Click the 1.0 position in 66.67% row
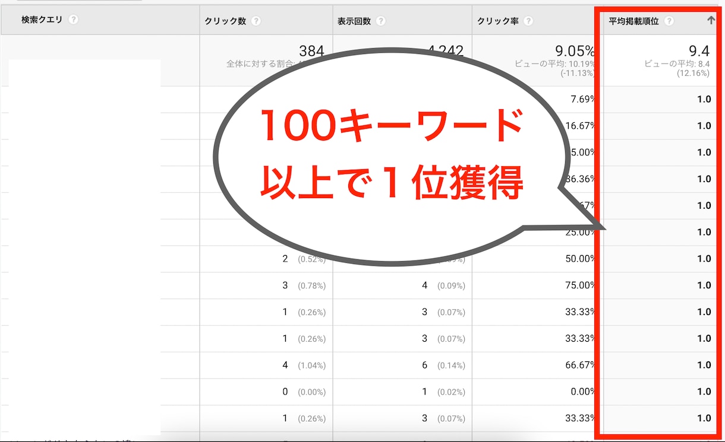725x442 pixels. click(x=704, y=365)
